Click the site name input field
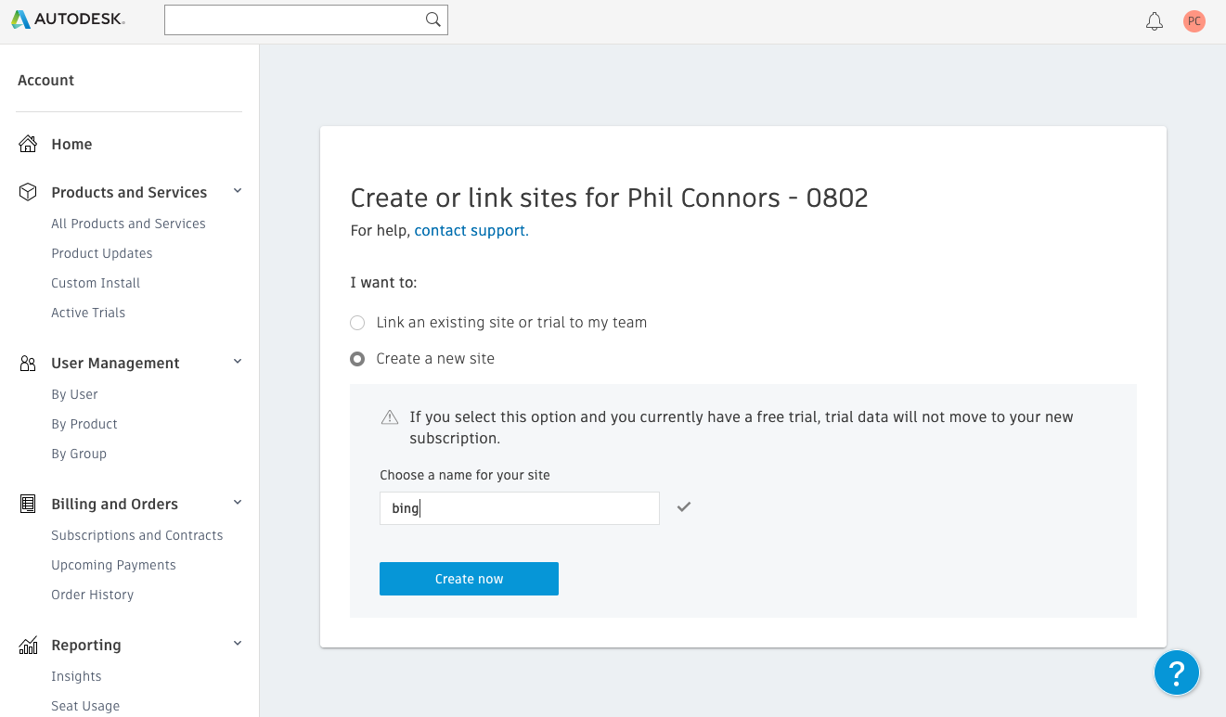Image resolution: width=1226 pixels, height=717 pixels. point(519,507)
